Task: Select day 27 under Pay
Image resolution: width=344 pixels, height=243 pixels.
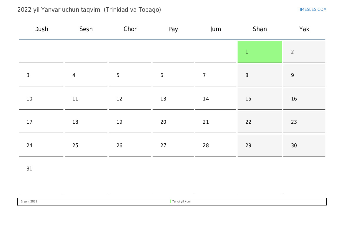Action: click(173, 145)
